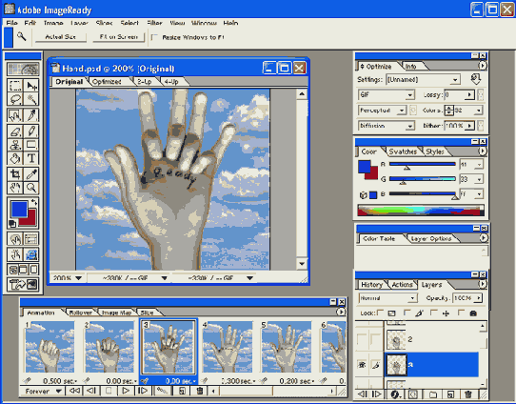516x404 pixels.
Task: Toggle visibility eye of selected layer
Action: [x=363, y=365]
